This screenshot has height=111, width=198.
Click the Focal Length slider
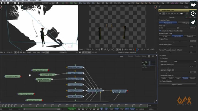pyautogui.click(x=174, y=47)
